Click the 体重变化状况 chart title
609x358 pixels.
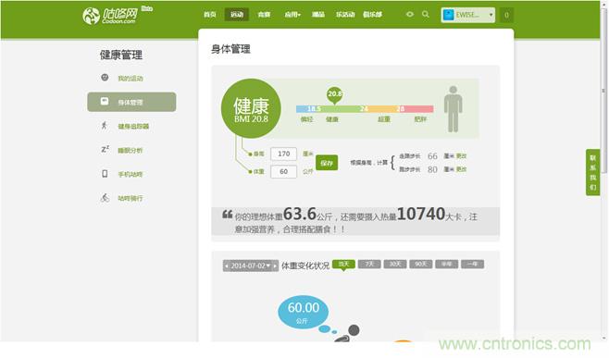click(x=305, y=266)
